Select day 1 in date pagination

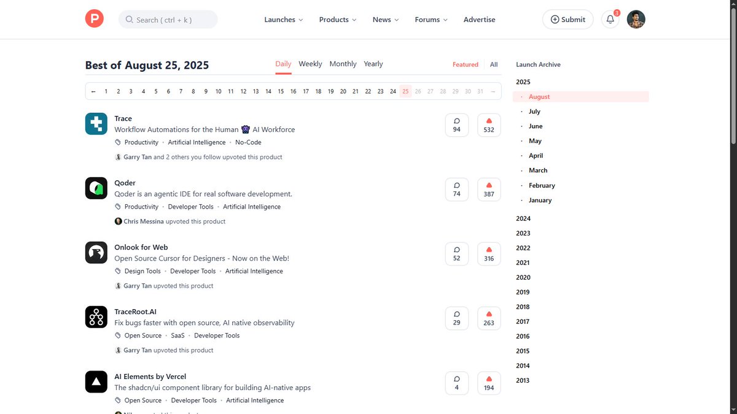tap(106, 91)
